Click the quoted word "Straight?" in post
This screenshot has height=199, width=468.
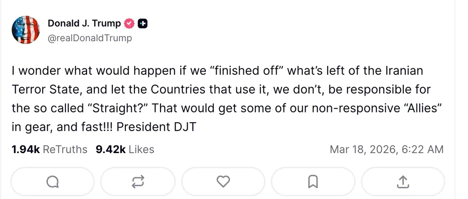coord(119,108)
